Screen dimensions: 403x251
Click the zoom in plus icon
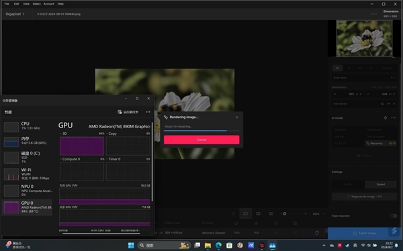[306, 213]
